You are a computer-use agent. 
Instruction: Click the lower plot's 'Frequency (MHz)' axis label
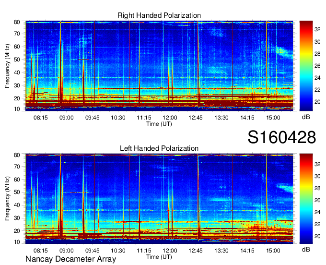[x=7, y=199]
